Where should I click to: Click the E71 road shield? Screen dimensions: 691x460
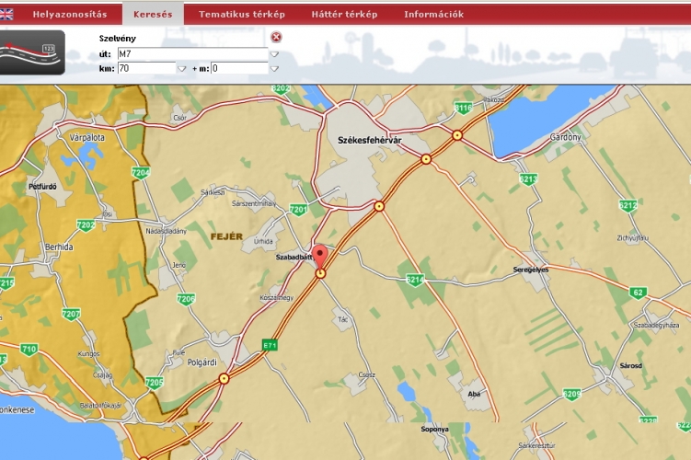(x=269, y=346)
